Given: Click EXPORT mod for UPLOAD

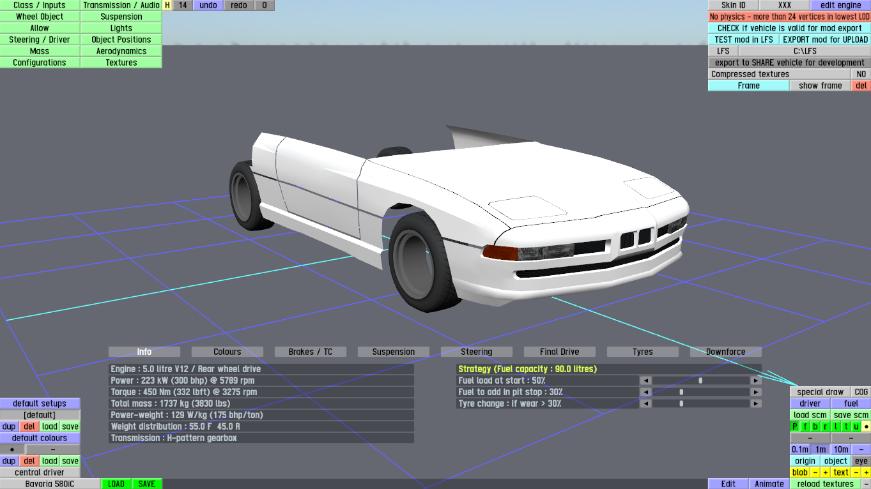Looking at the screenshot, I should 826,40.
